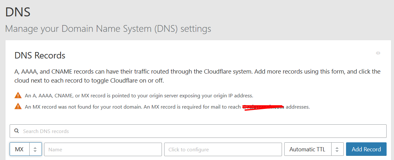Click the origin IP exposure warning triangle
Screen dimensions: 394x160
tap(18, 95)
